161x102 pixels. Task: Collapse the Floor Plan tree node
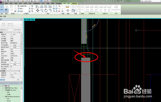point(3,88)
